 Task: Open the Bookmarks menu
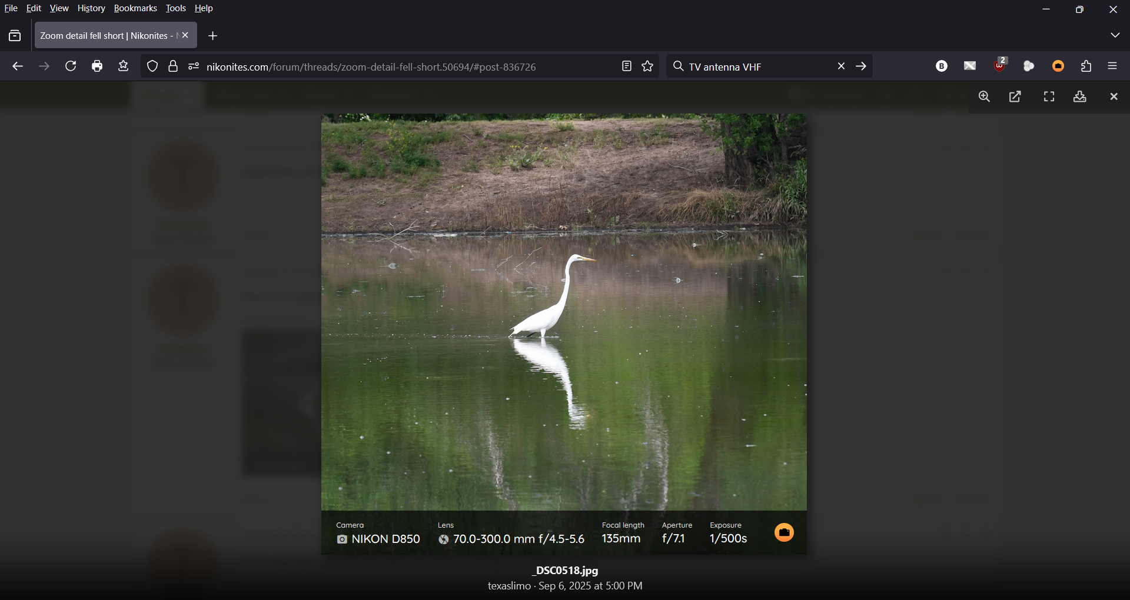(135, 8)
